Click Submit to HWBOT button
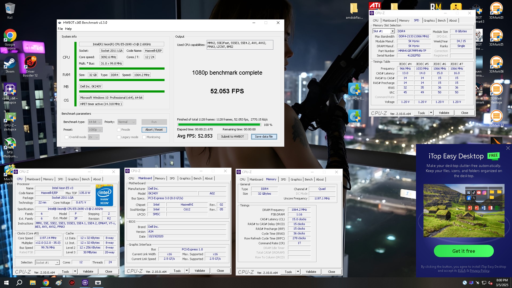 click(x=232, y=137)
